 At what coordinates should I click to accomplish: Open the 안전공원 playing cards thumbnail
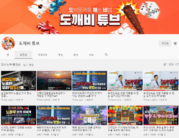[x=90, y=115]
